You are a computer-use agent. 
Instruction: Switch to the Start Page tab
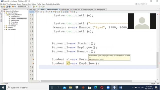click(x=32, y=9)
